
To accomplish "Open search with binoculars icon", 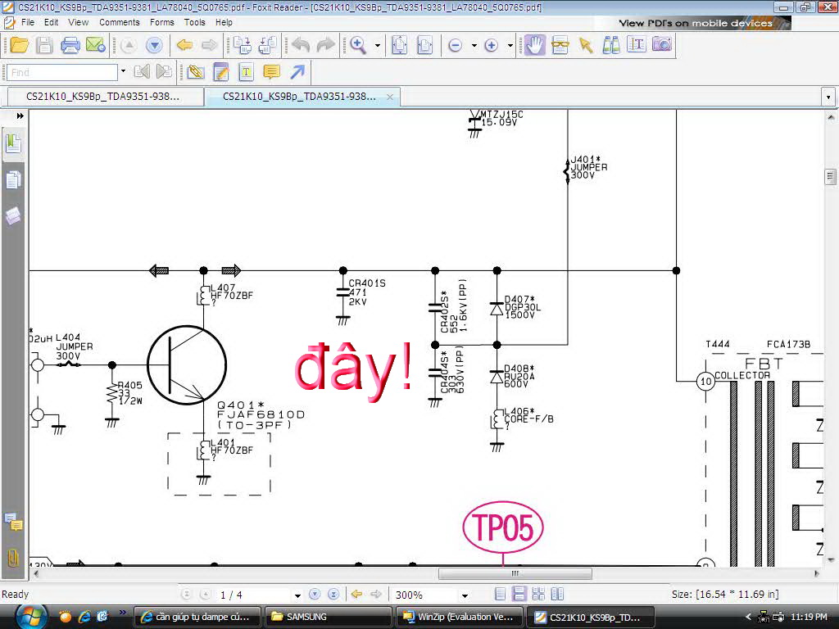I will coord(611,46).
